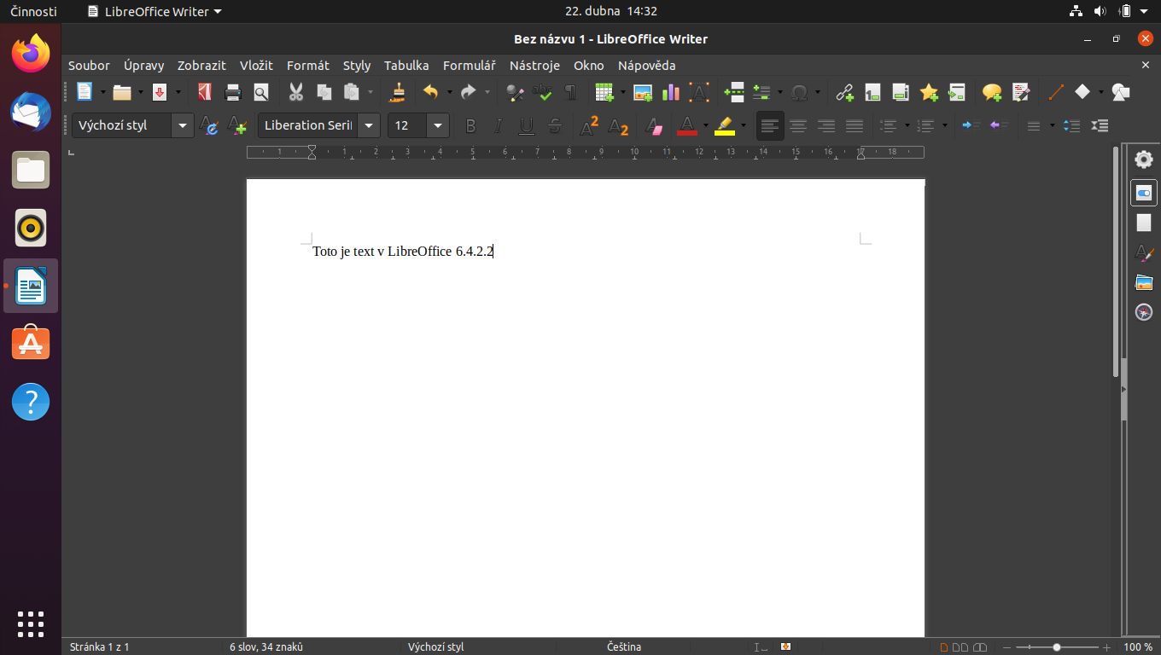Toggle Subscript formatting
The image size is (1161, 655).
pyautogui.click(x=618, y=126)
